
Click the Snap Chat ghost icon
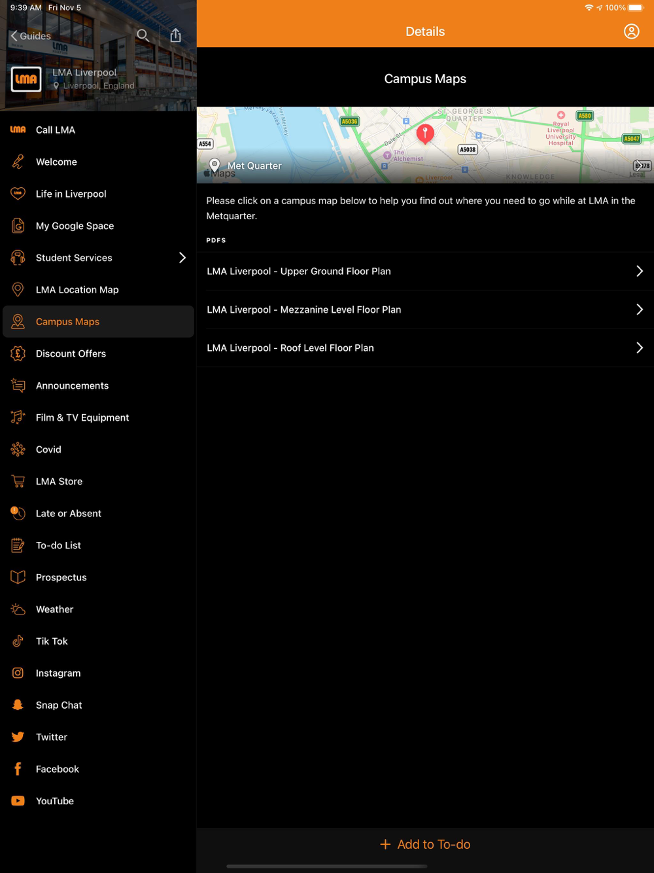[18, 705]
